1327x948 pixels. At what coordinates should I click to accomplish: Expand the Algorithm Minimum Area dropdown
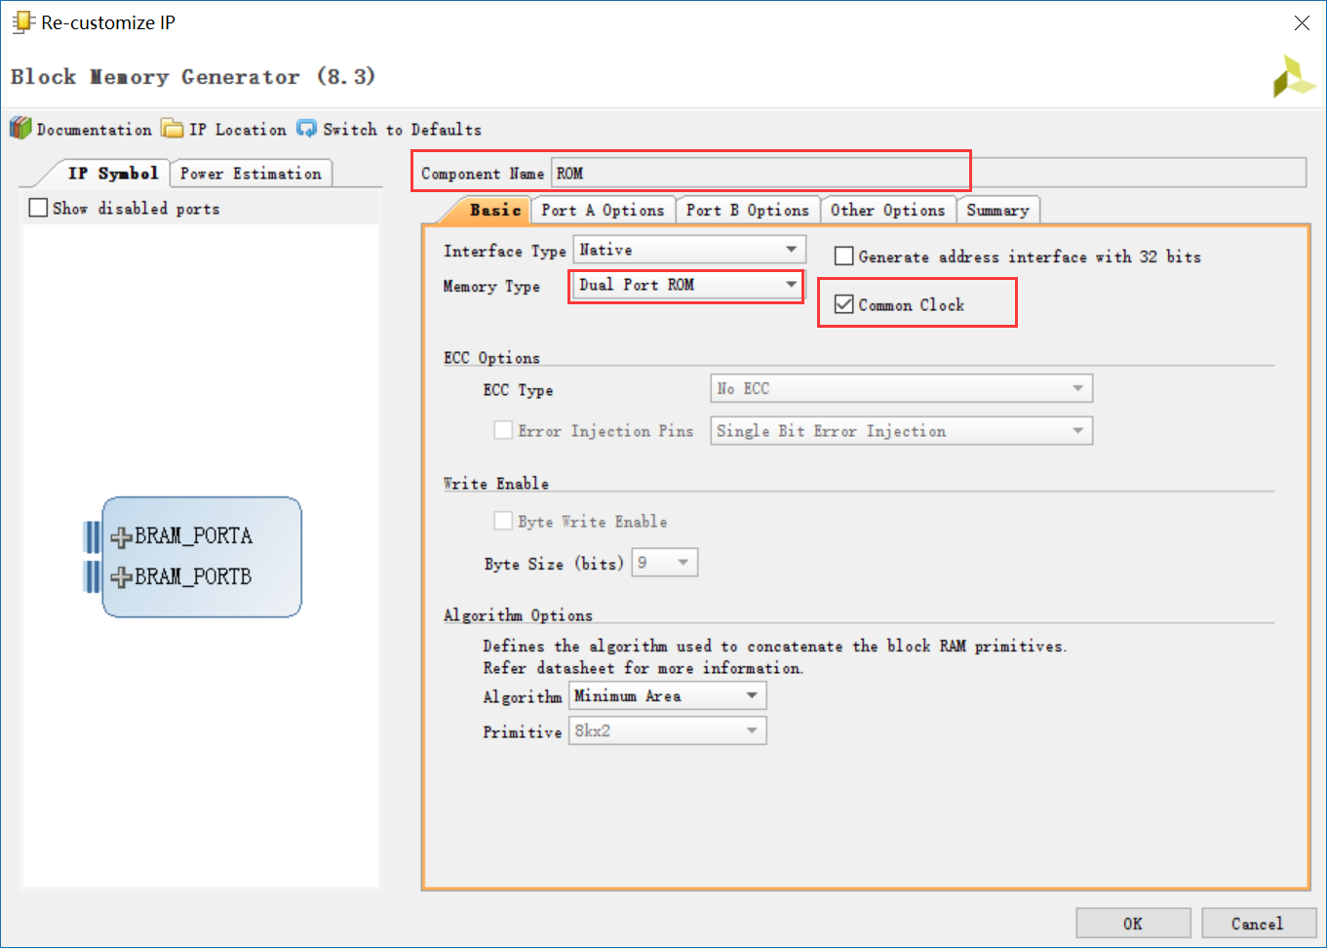click(x=668, y=695)
